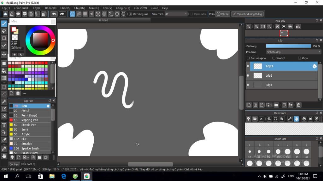Click the canvas horizontal scrollbar
323x181 pixels.
pos(150,164)
